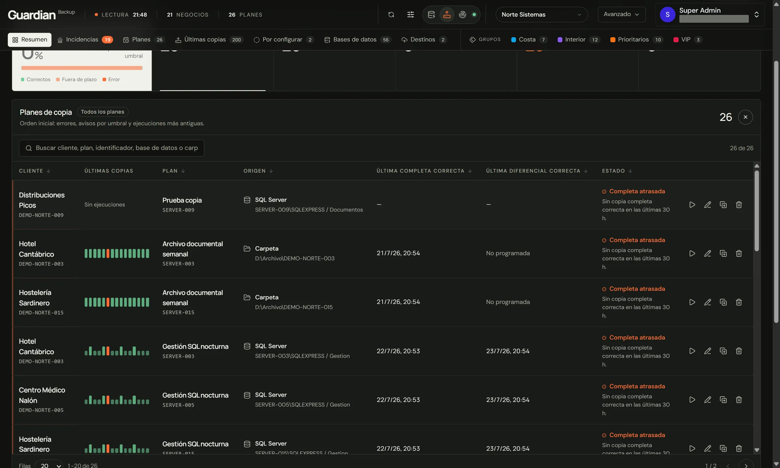Image resolution: width=780 pixels, height=468 pixels.
Task: Click the Todos los planes chip
Action: pos(102,112)
